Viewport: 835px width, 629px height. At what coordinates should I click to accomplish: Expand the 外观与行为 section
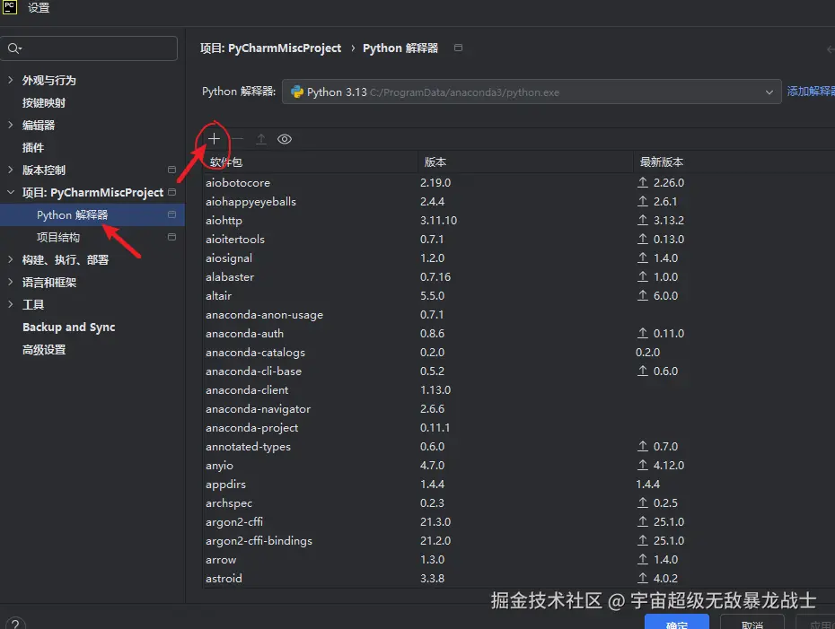click(x=10, y=80)
